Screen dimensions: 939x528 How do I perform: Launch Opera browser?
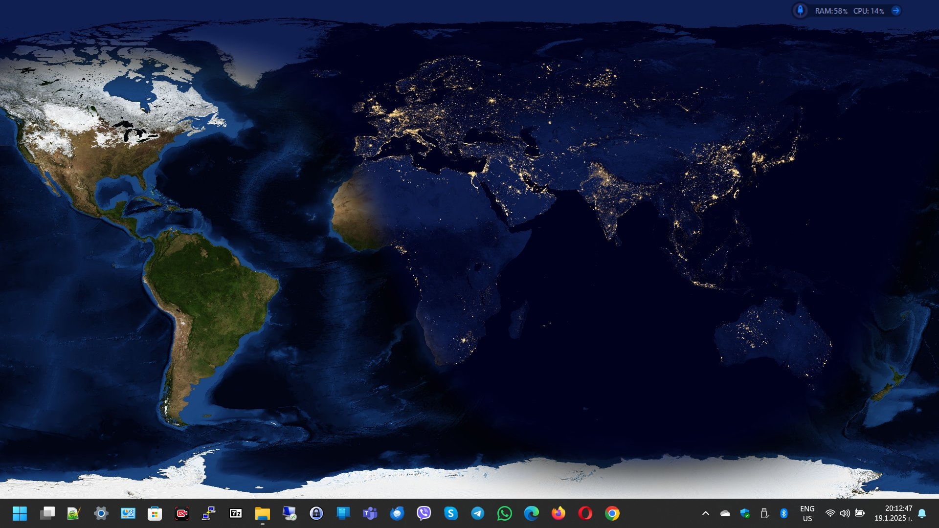585,513
